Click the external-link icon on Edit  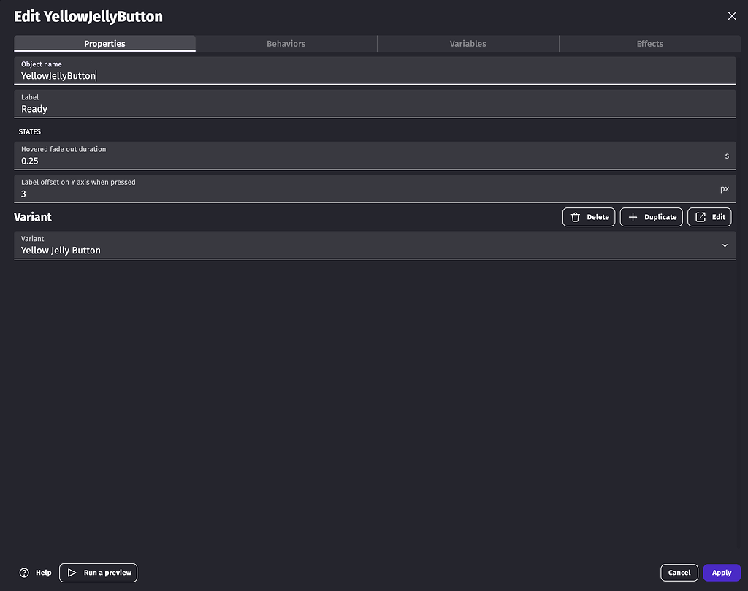coord(701,217)
